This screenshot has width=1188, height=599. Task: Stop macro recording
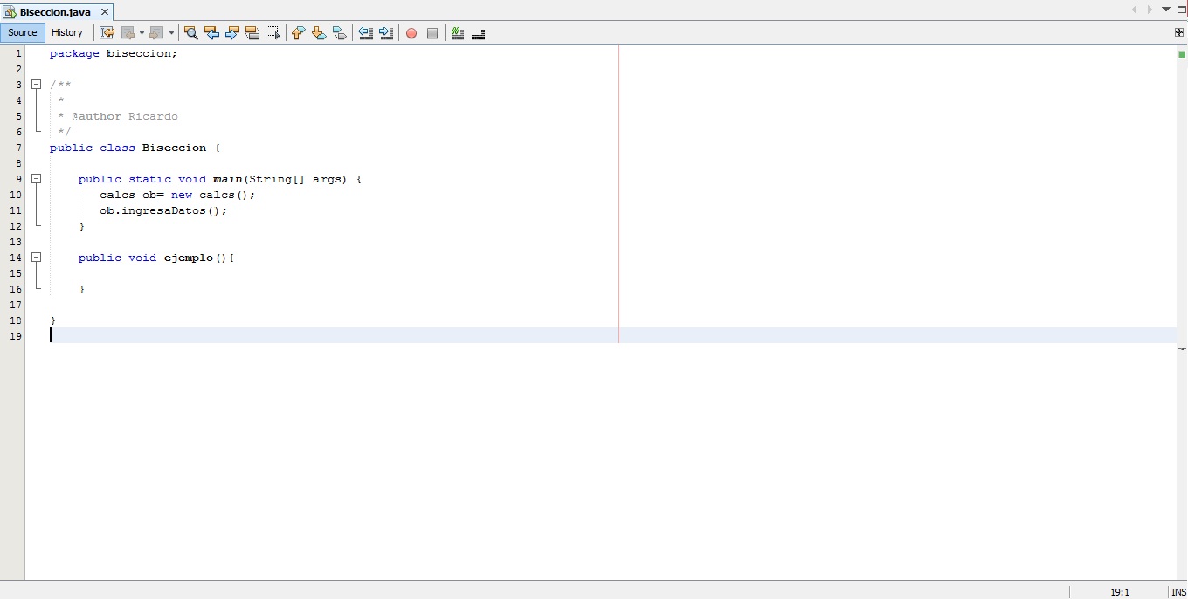pos(432,33)
